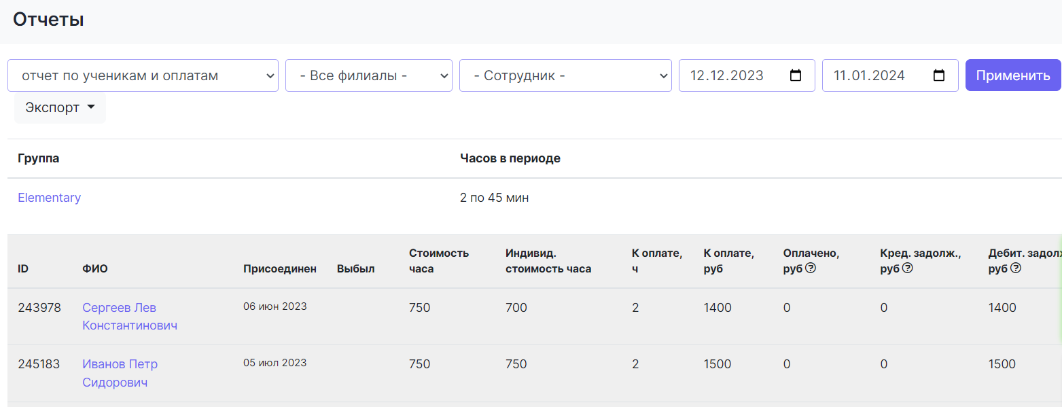This screenshot has height=407, width=1062.
Task: Click the ФИО column header
Action: coord(95,268)
